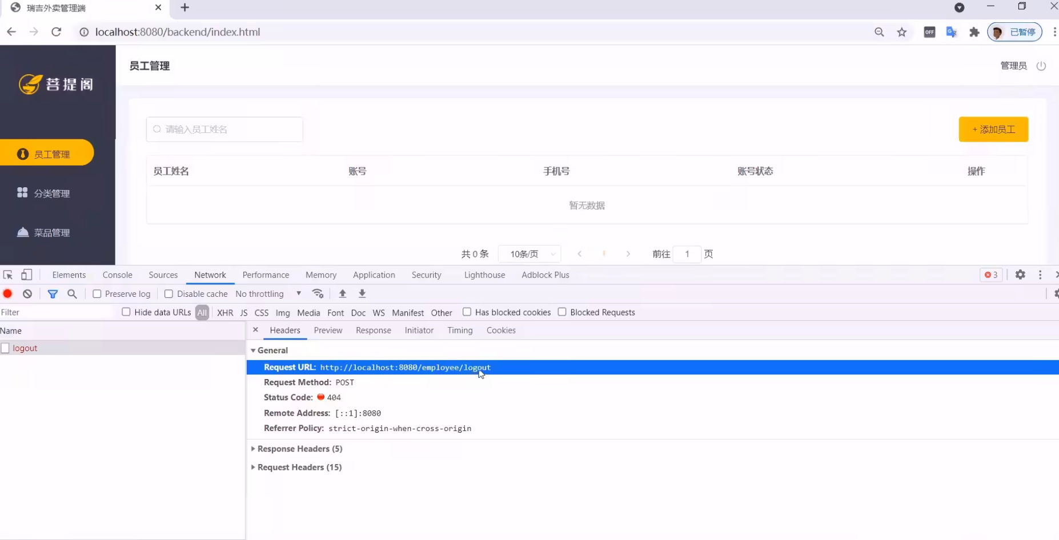
Task: Switch to the Console tab
Action: pos(118,275)
